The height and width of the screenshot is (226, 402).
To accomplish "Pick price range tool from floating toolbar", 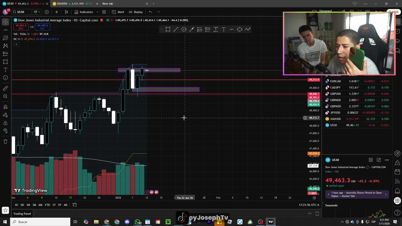I will (x=216, y=30).
